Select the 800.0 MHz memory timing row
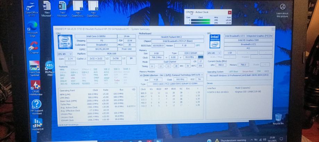319x142 pixels. coord(170,93)
